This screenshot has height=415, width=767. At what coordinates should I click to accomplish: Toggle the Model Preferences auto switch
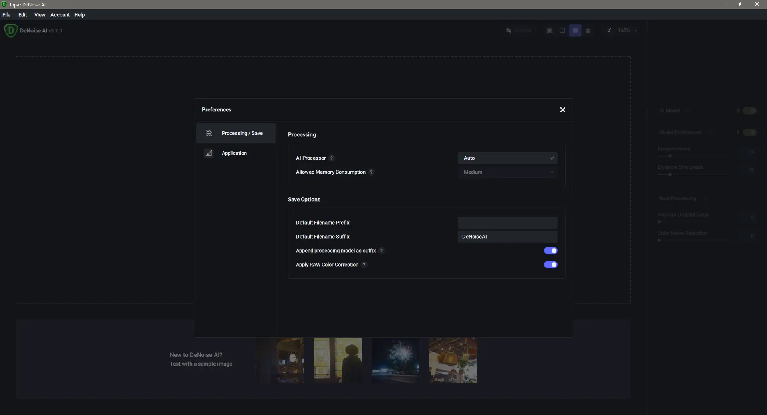point(749,132)
